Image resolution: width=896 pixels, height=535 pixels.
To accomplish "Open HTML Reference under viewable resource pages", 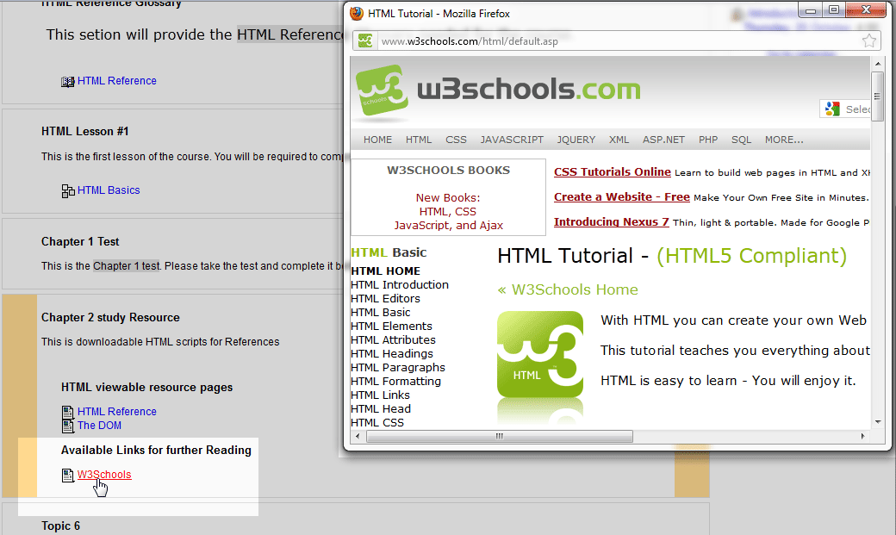I will tap(116, 412).
